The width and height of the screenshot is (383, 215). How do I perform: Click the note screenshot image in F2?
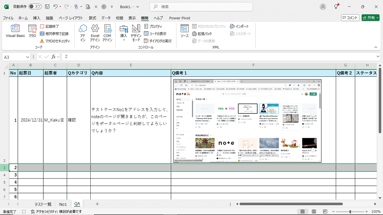pyautogui.click(x=247, y=121)
